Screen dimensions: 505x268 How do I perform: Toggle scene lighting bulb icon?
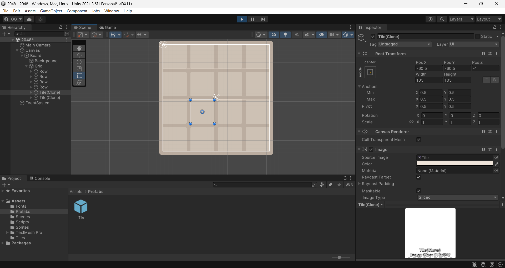285,35
